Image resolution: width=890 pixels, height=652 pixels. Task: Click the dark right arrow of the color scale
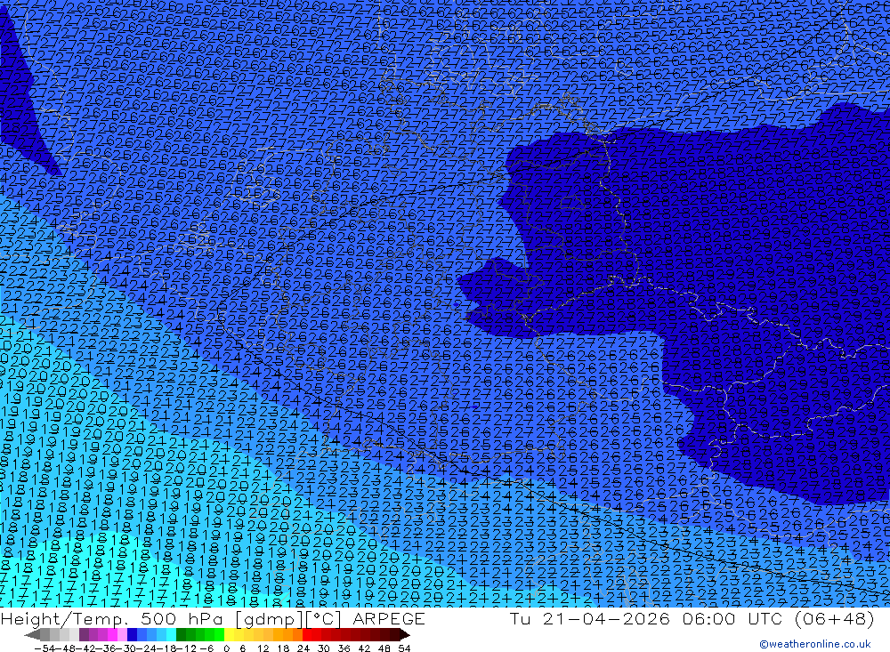[x=404, y=635]
